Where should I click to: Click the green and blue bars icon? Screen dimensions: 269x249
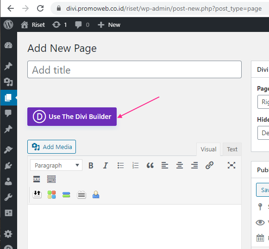tap(66, 195)
